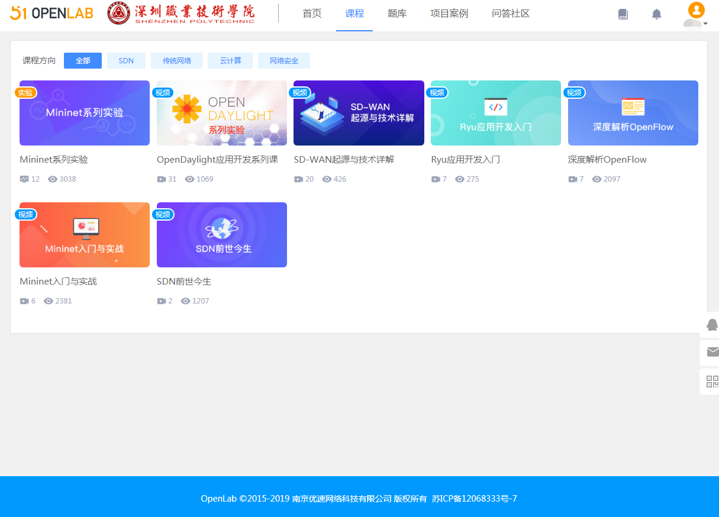Filter courses by 网络安全
The image size is (719, 517).
point(284,61)
